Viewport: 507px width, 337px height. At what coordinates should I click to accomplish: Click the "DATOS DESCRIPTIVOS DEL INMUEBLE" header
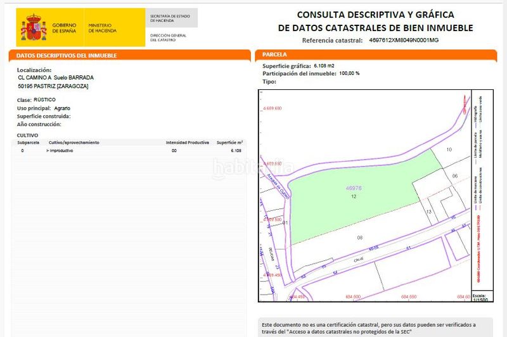[x=67, y=56]
